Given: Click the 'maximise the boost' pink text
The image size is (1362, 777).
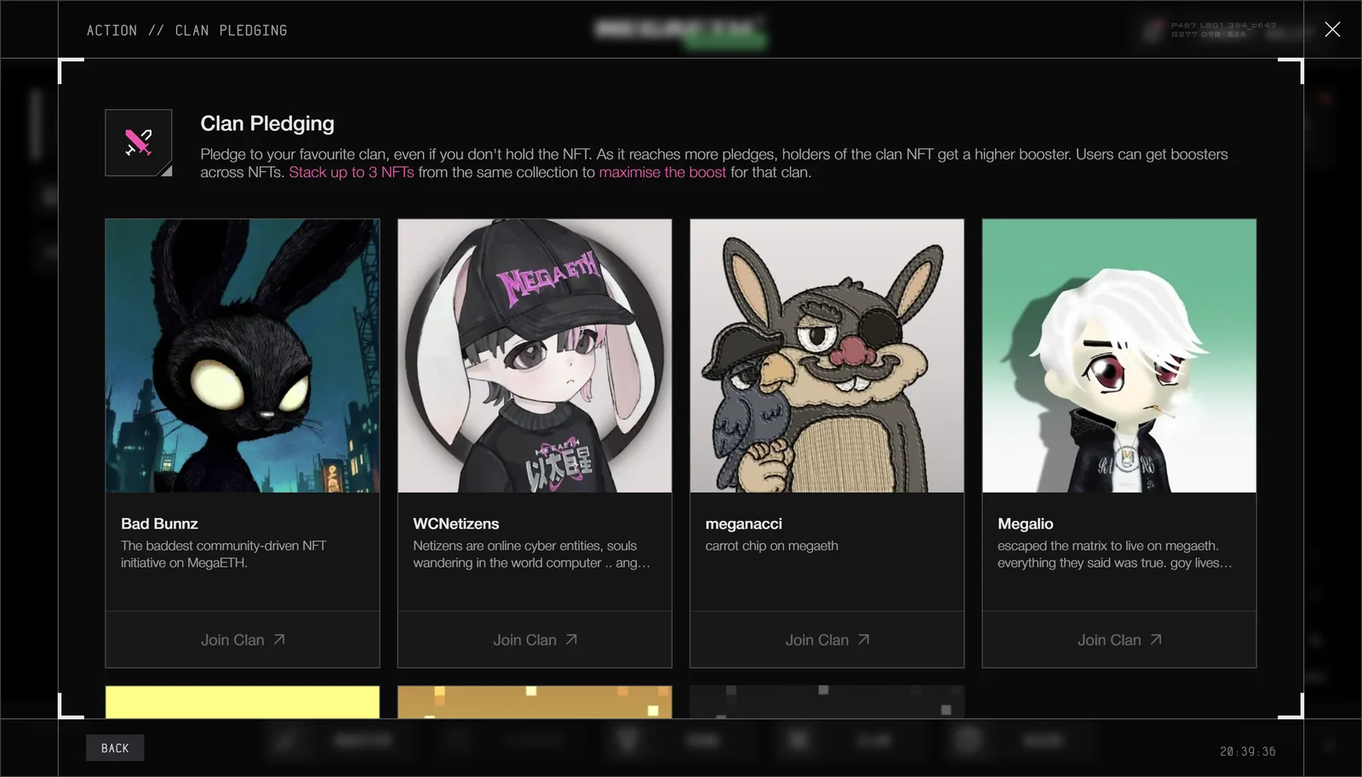Looking at the screenshot, I should pos(662,172).
